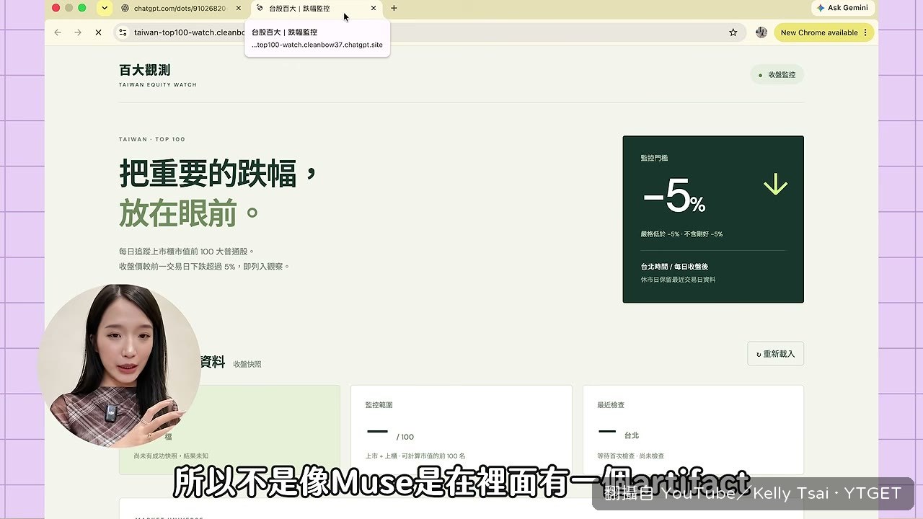Close the chatgpt.com tab
This screenshot has height=519, width=923.
[x=238, y=8]
